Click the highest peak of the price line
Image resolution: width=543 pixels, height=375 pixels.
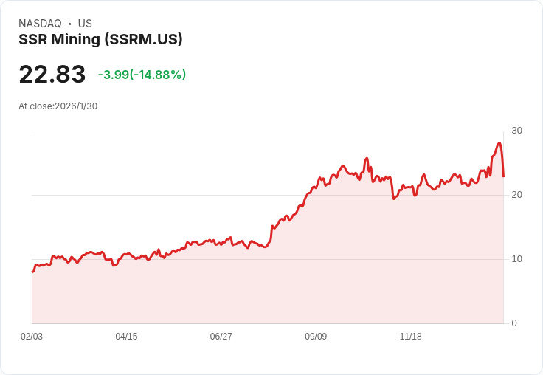tap(499, 143)
